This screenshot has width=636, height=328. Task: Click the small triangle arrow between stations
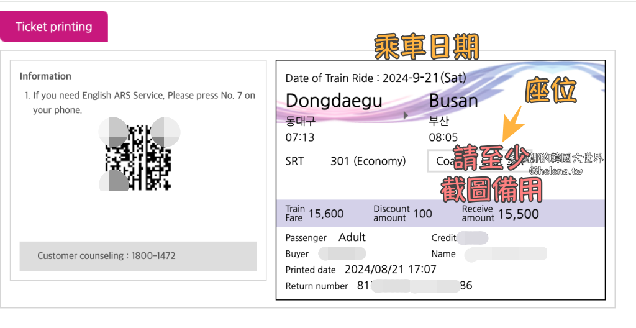coord(406,116)
